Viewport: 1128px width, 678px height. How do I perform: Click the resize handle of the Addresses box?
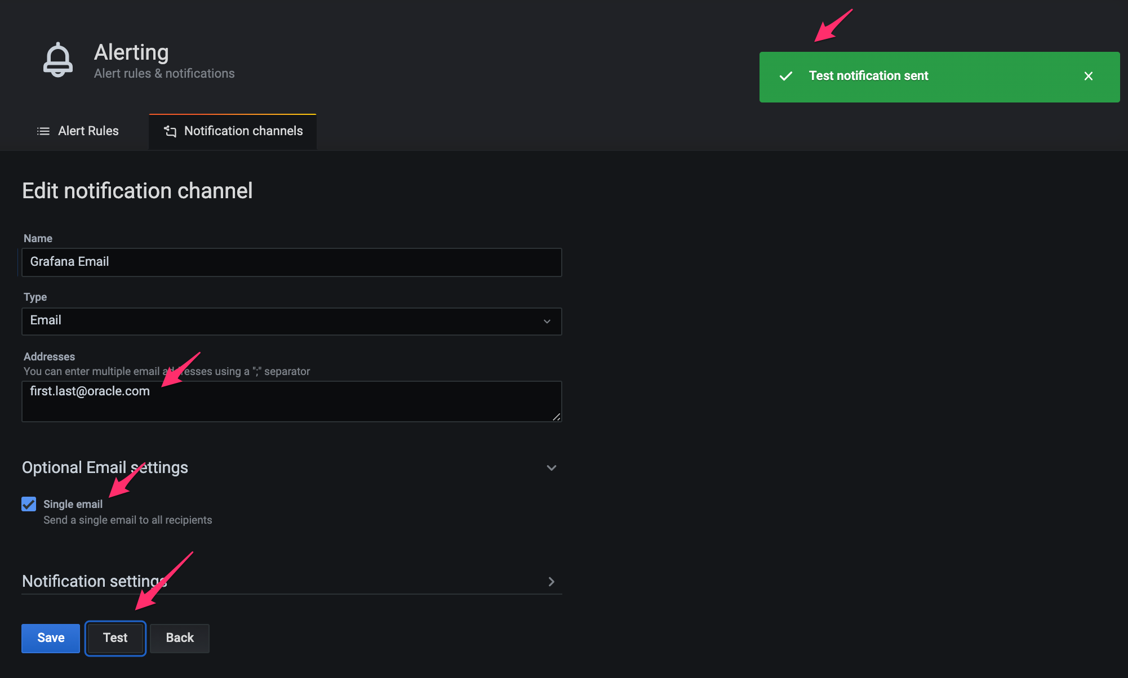point(557,417)
